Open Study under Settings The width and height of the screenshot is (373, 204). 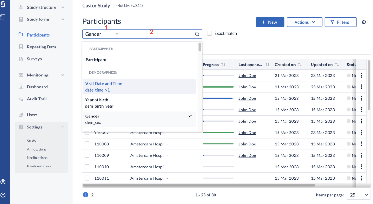[x=32, y=141]
